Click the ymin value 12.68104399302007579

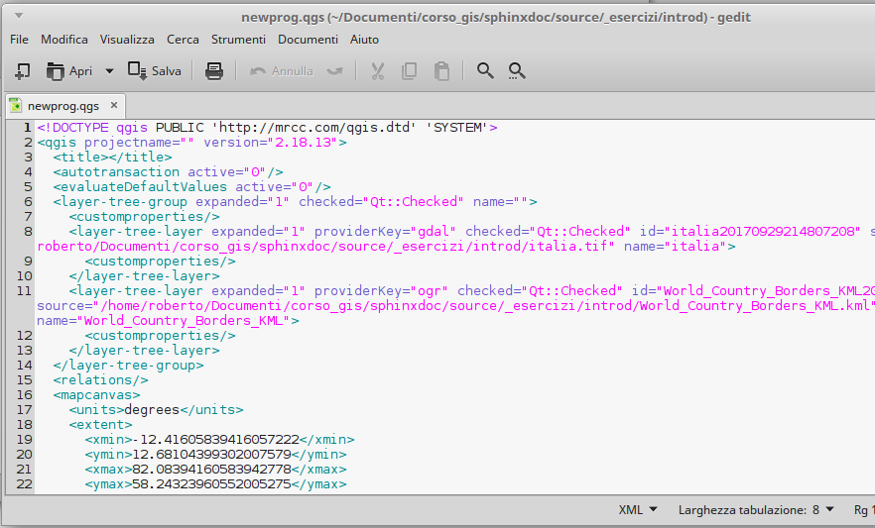[x=211, y=455]
